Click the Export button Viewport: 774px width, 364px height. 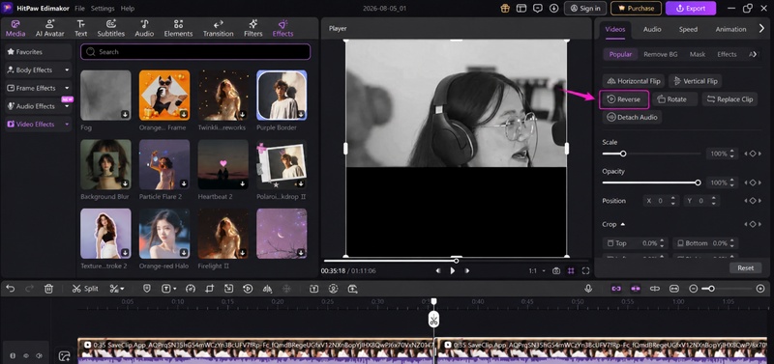[690, 9]
